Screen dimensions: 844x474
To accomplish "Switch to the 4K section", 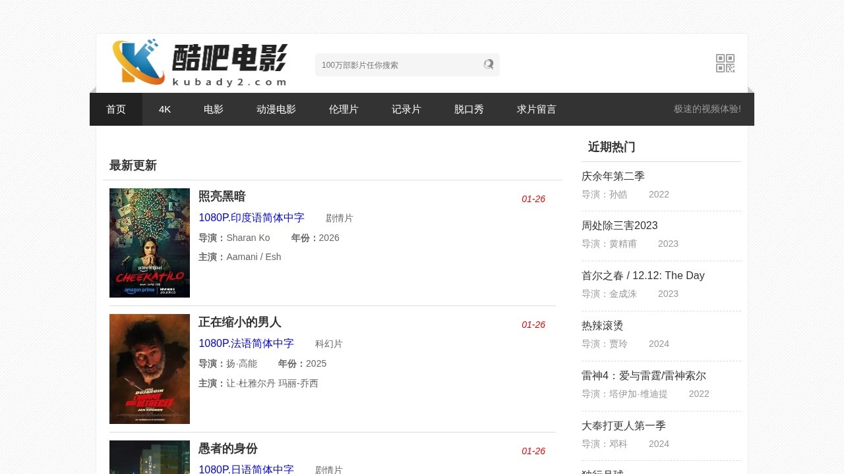I will tap(164, 109).
